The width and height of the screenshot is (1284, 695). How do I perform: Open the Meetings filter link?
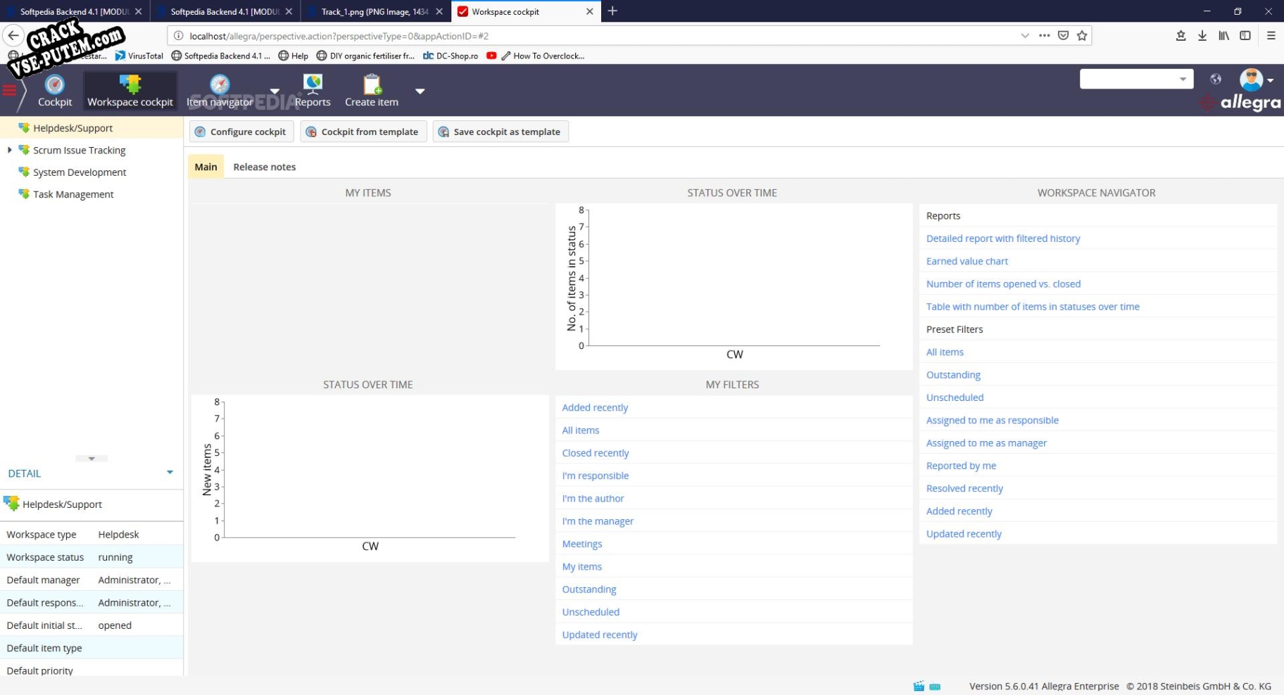pyautogui.click(x=582, y=544)
